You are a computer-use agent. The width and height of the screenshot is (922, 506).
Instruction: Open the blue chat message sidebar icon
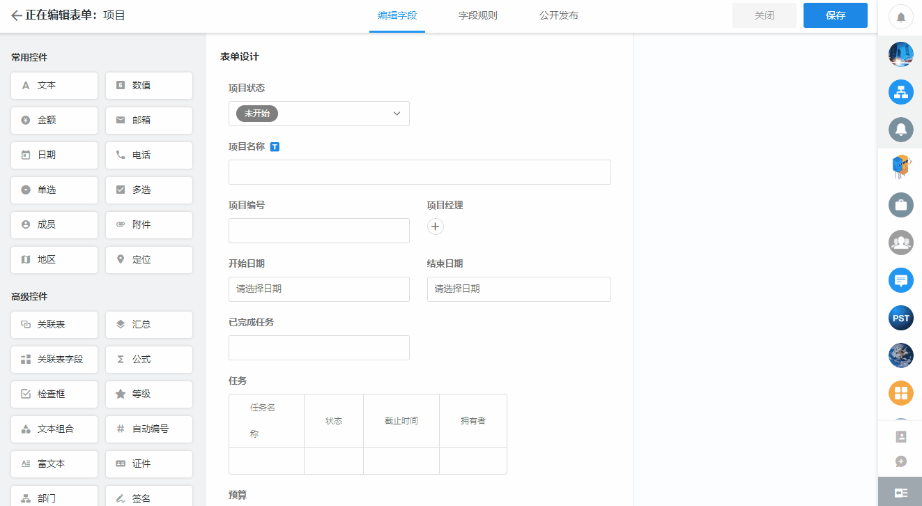tap(900, 280)
